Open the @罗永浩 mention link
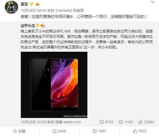This screenshot has height=136, width=159. click(28, 26)
